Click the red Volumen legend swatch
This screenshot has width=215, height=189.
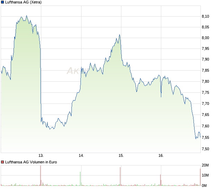(2, 162)
